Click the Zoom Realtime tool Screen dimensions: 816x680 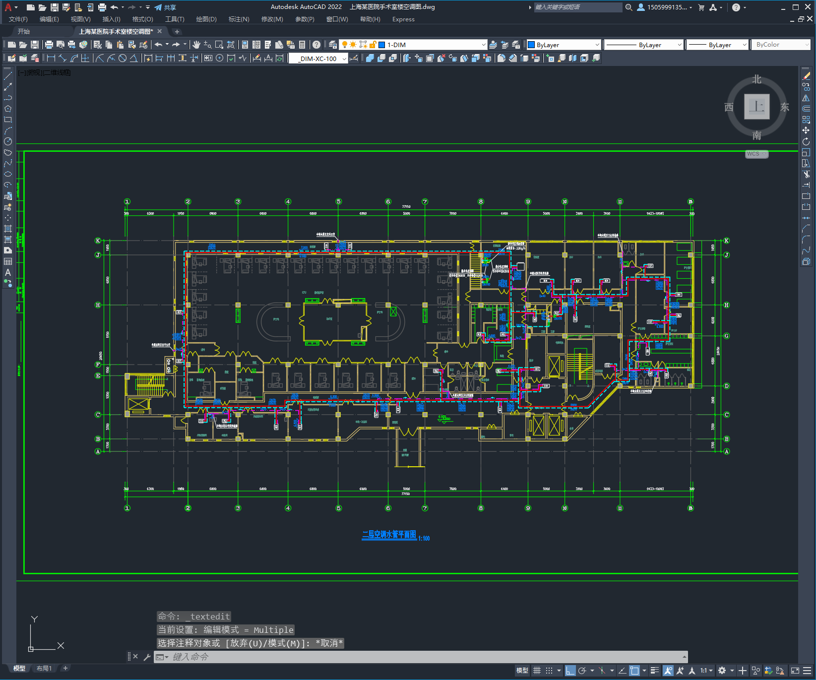pos(208,45)
